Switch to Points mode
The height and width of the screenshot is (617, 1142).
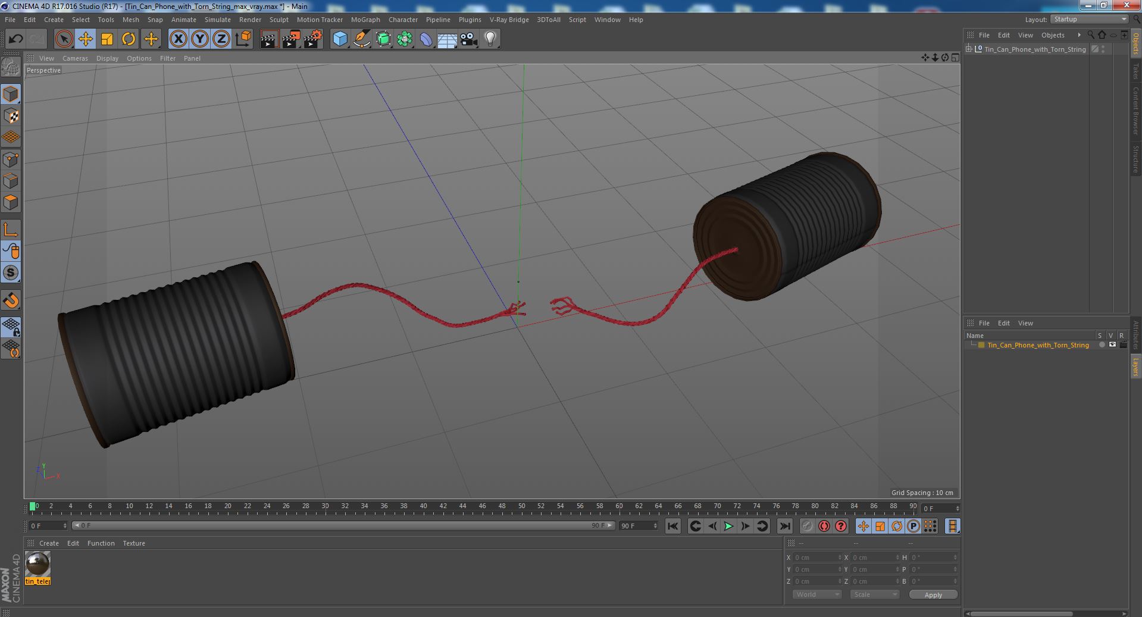11,159
